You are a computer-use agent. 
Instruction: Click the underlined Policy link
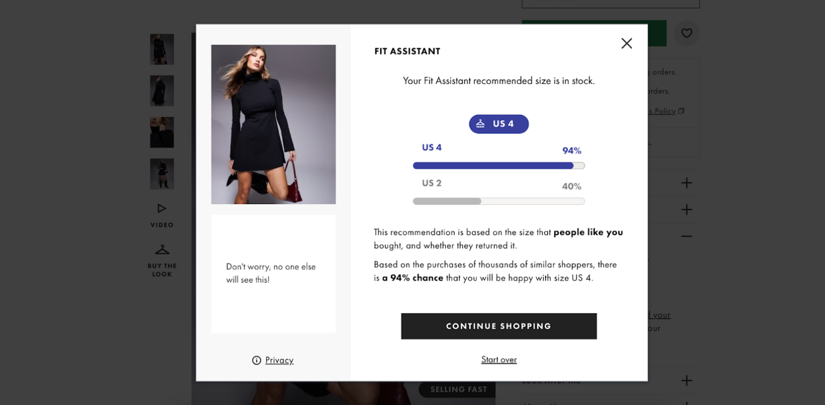[664, 111]
